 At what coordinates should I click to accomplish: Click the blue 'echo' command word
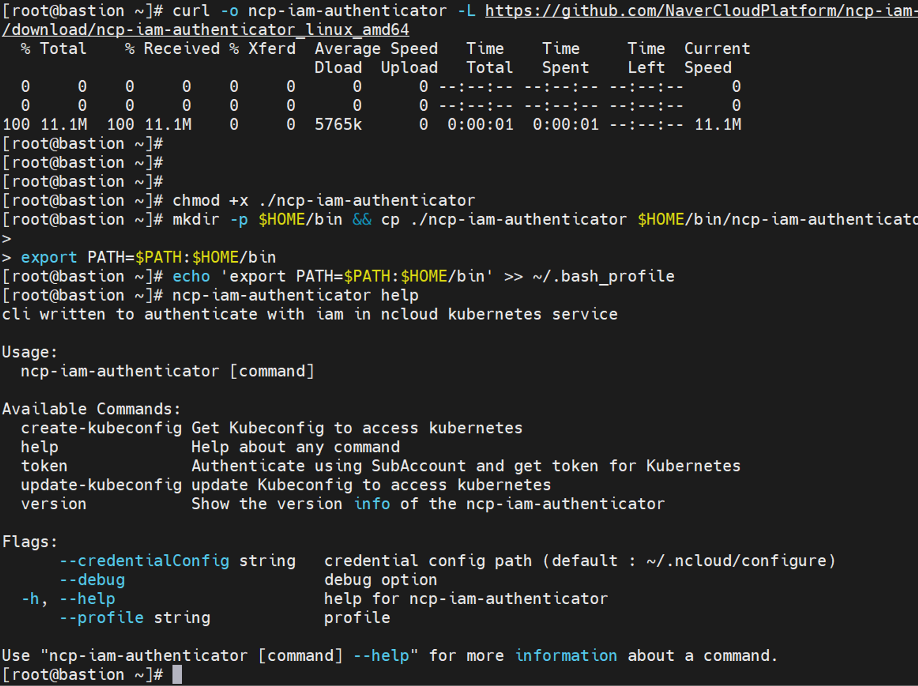[x=191, y=276]
